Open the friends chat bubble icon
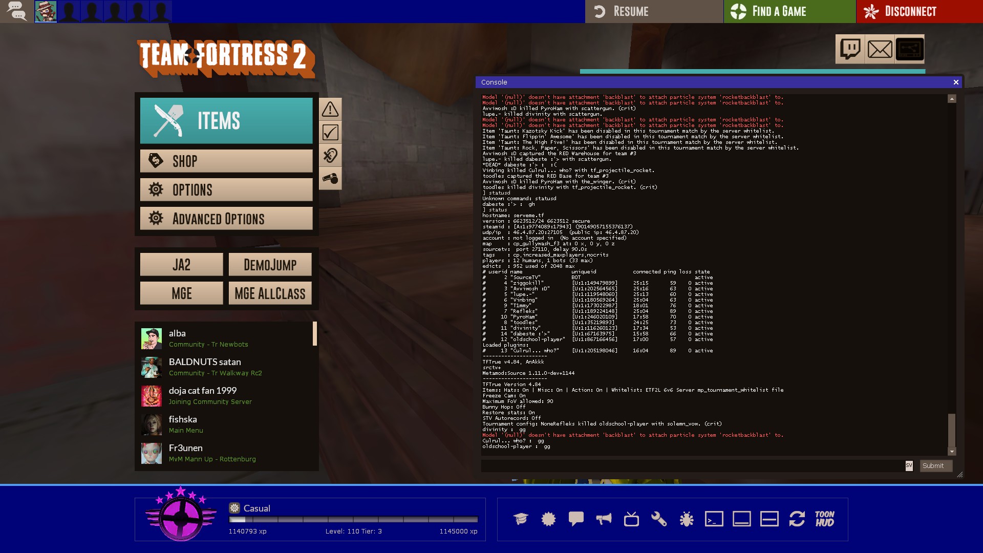983x553 pixels. point(16,11)
